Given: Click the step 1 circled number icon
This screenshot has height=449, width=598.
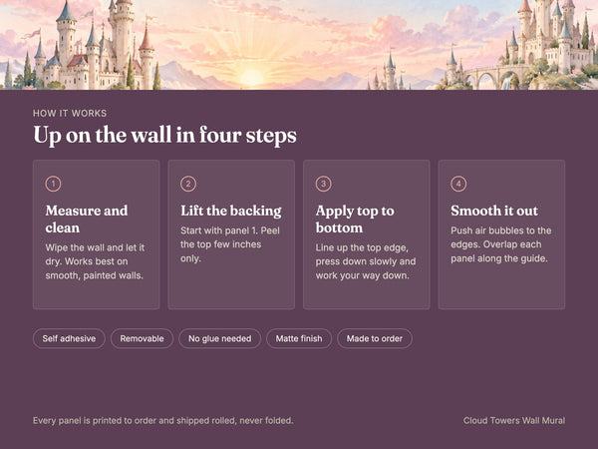Looking at the screenshot, I should coord(53,184).
